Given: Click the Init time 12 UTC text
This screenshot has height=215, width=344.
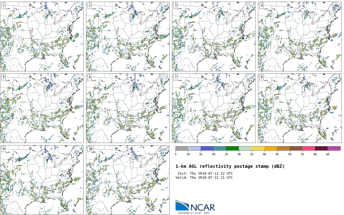Looking at the screenshot, I should click(x=205, y=174).
